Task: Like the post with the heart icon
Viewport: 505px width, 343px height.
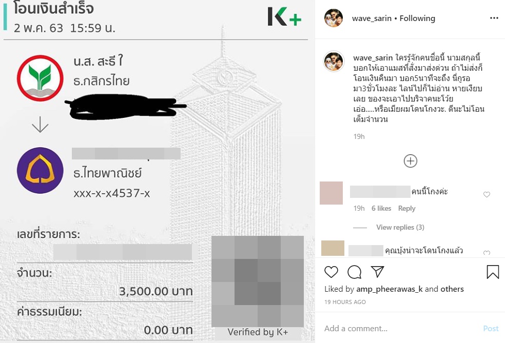Action: [x=331, y=272]
